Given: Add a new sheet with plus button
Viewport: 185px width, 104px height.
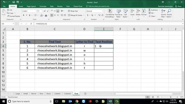Looking at the screenshot, I should pos(85,94).
